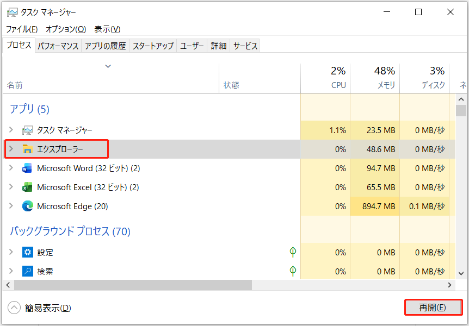
Task: Switch to the パフォーマンス tab
Action: click(58, 46)
